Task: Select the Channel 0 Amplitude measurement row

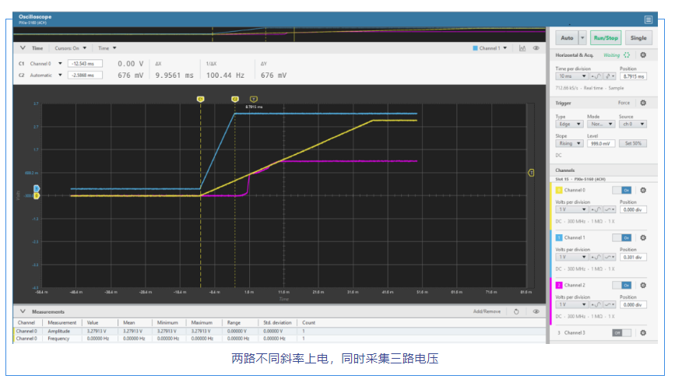Action: (279, 332)
